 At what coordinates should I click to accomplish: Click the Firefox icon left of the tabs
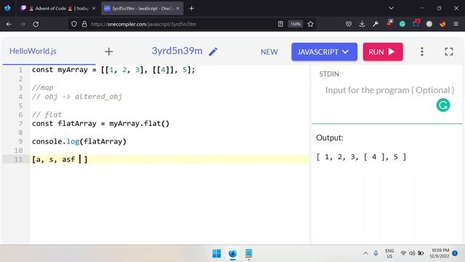(x=7, y=8)
